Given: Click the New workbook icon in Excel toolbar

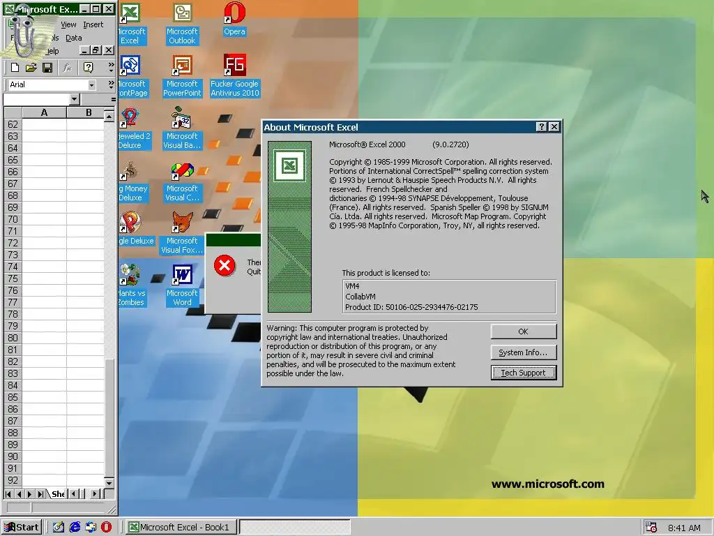Looking at the screenshot, I should [x=15, y=68].
